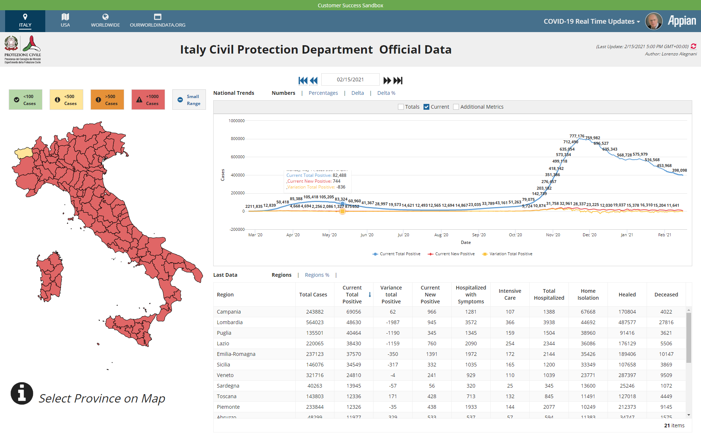
Task: Click the Appian logo
Action: point(682,21)
